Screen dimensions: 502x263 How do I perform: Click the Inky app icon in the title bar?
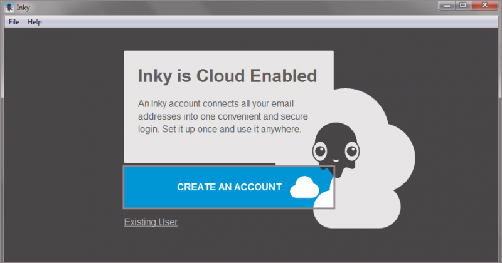click(x=9, y=8)
